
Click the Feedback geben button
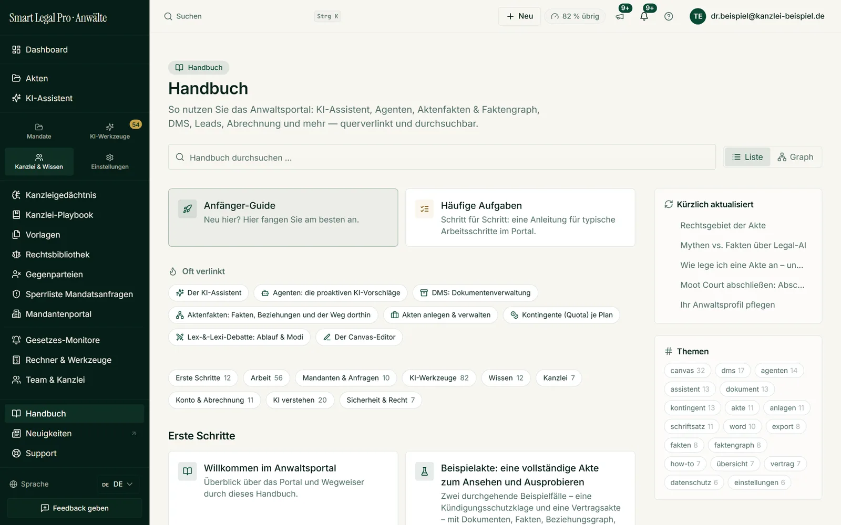click(x=75, y=508)
